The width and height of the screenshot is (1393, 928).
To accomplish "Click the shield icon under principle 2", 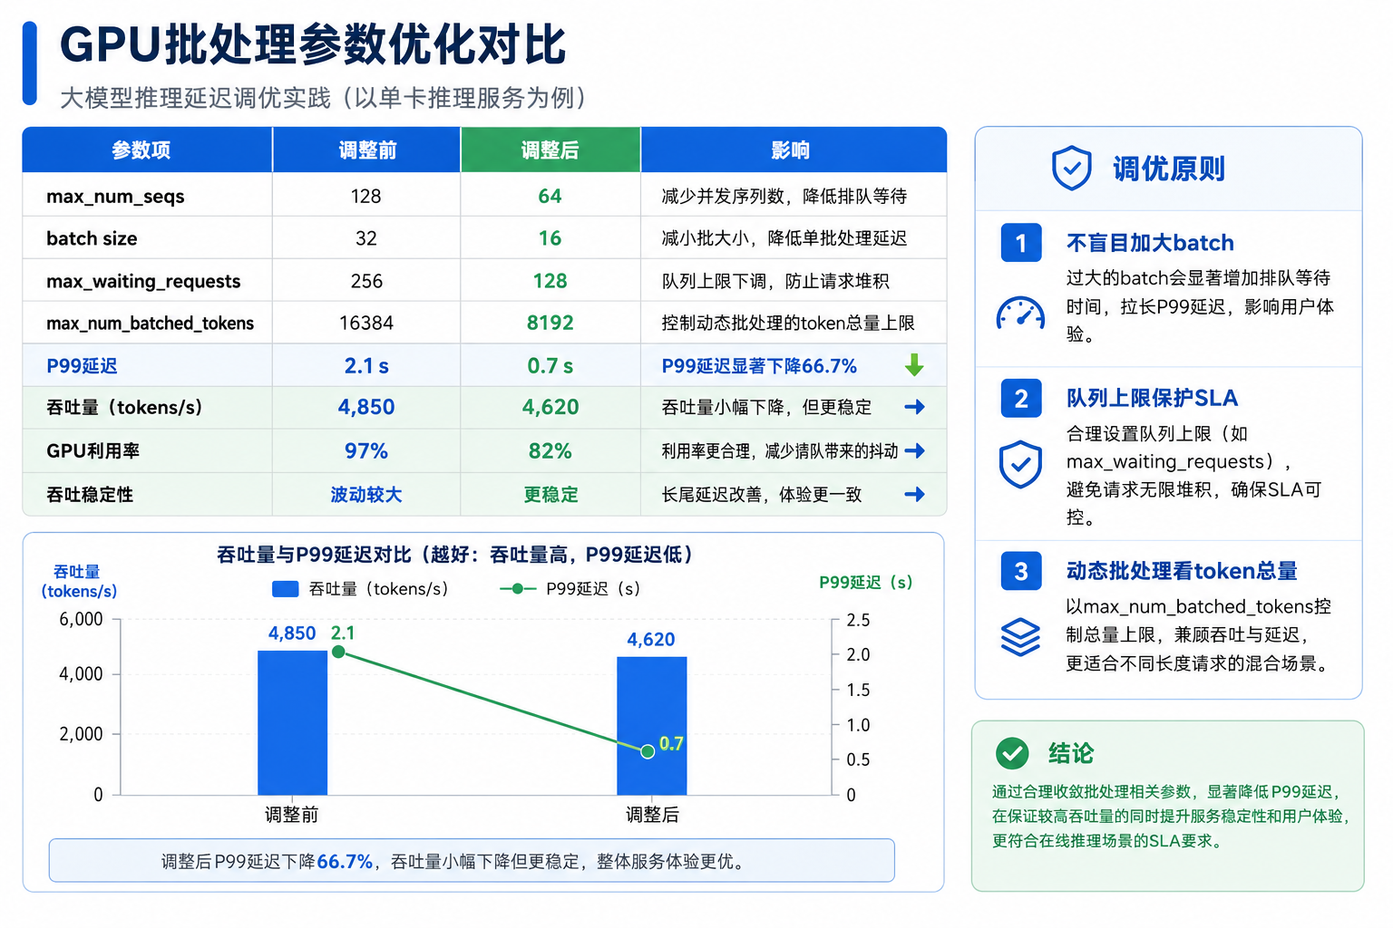I will (x=1020, y=465).
